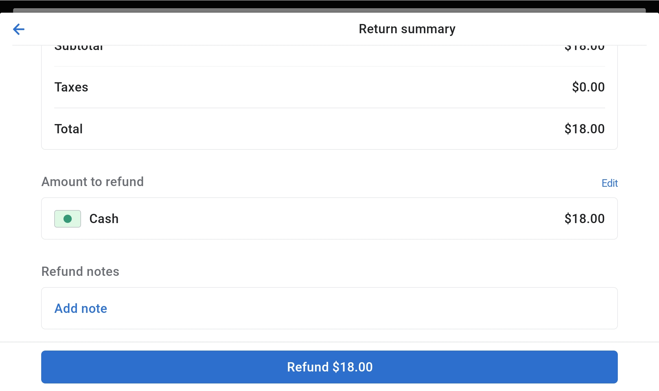Select Add note under Refund notes
The image size is (659, 391).
81,308
